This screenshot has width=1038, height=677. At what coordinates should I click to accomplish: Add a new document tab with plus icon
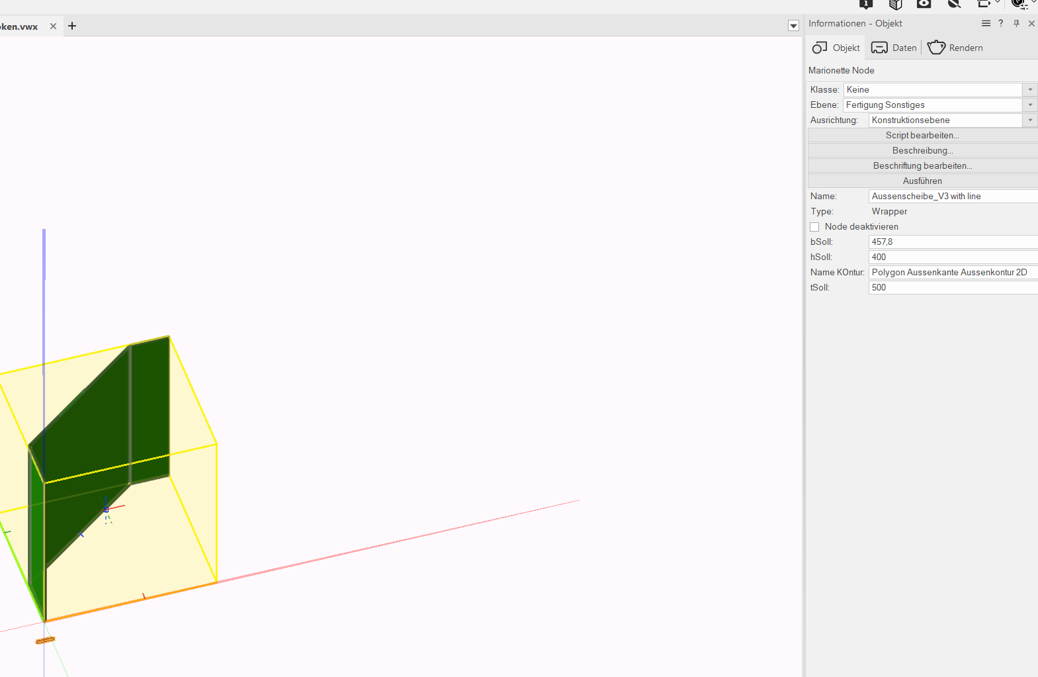coord(72,26)
